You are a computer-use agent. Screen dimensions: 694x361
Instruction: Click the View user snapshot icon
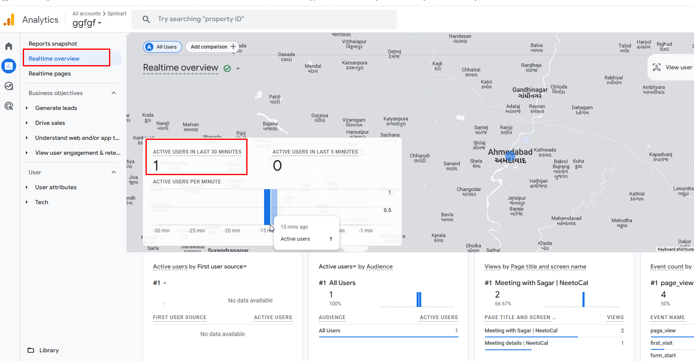point(657,67)
